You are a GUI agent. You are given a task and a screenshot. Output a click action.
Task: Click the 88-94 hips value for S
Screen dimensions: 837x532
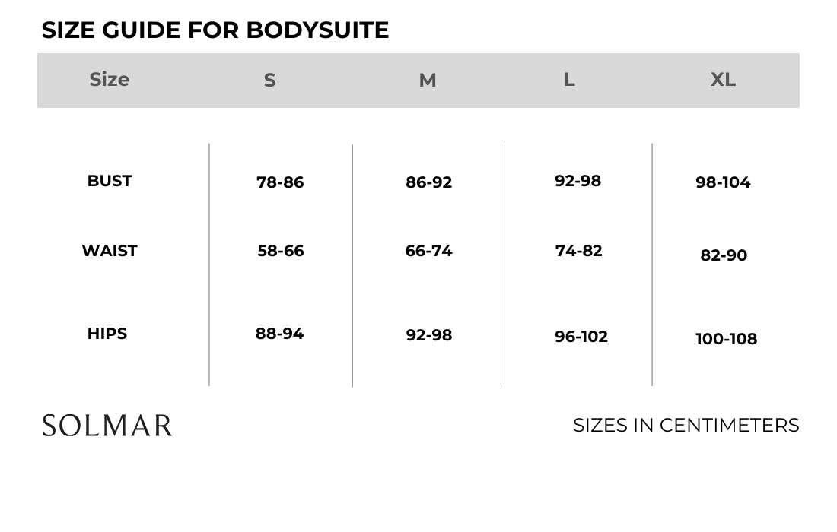click(x=280, y=334)
